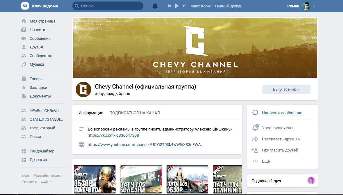343x195 pixels.
Task: Open Сообщества in the sidebar
Action: coord(41,56)
